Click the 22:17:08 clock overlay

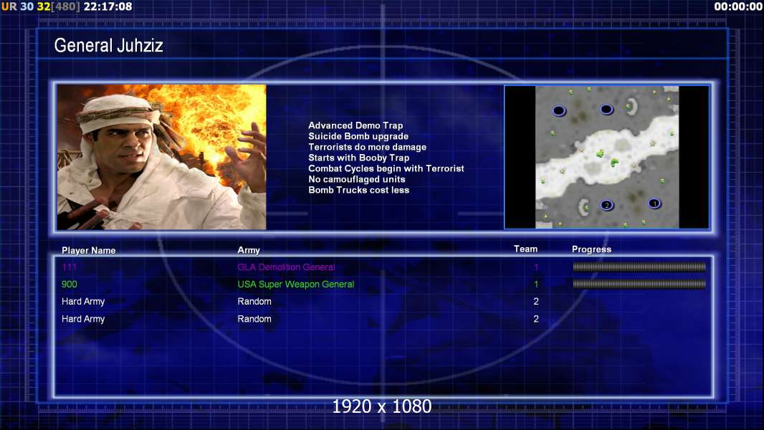coord(108,6)
